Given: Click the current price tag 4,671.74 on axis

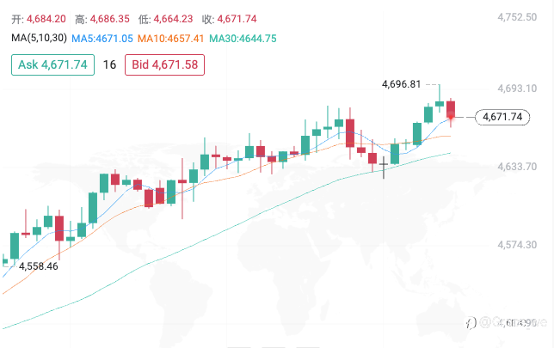Looking at the screenshot, I should (502, 117).
